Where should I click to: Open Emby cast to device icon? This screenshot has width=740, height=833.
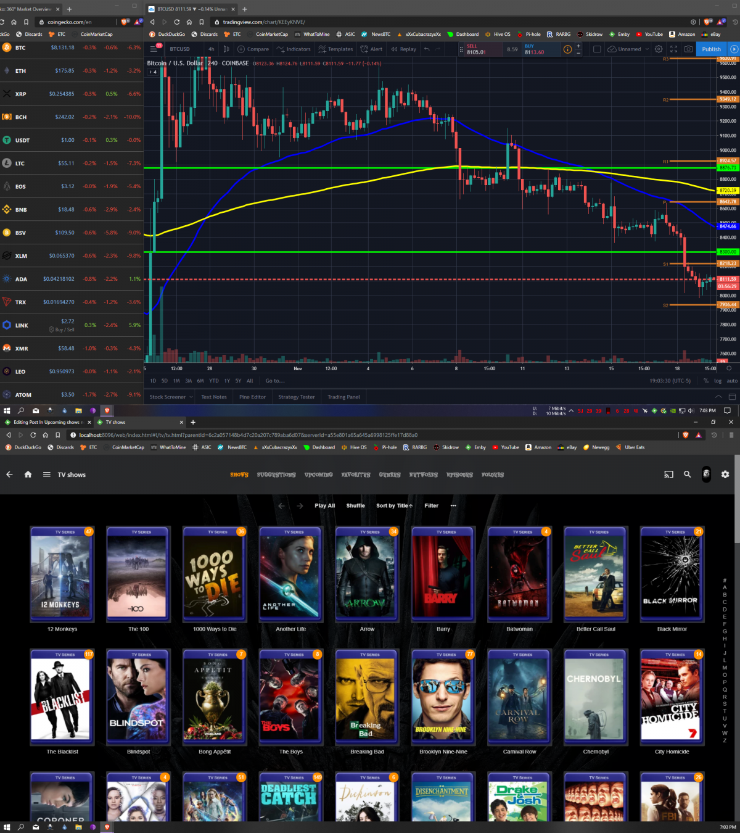pos(668,475)
